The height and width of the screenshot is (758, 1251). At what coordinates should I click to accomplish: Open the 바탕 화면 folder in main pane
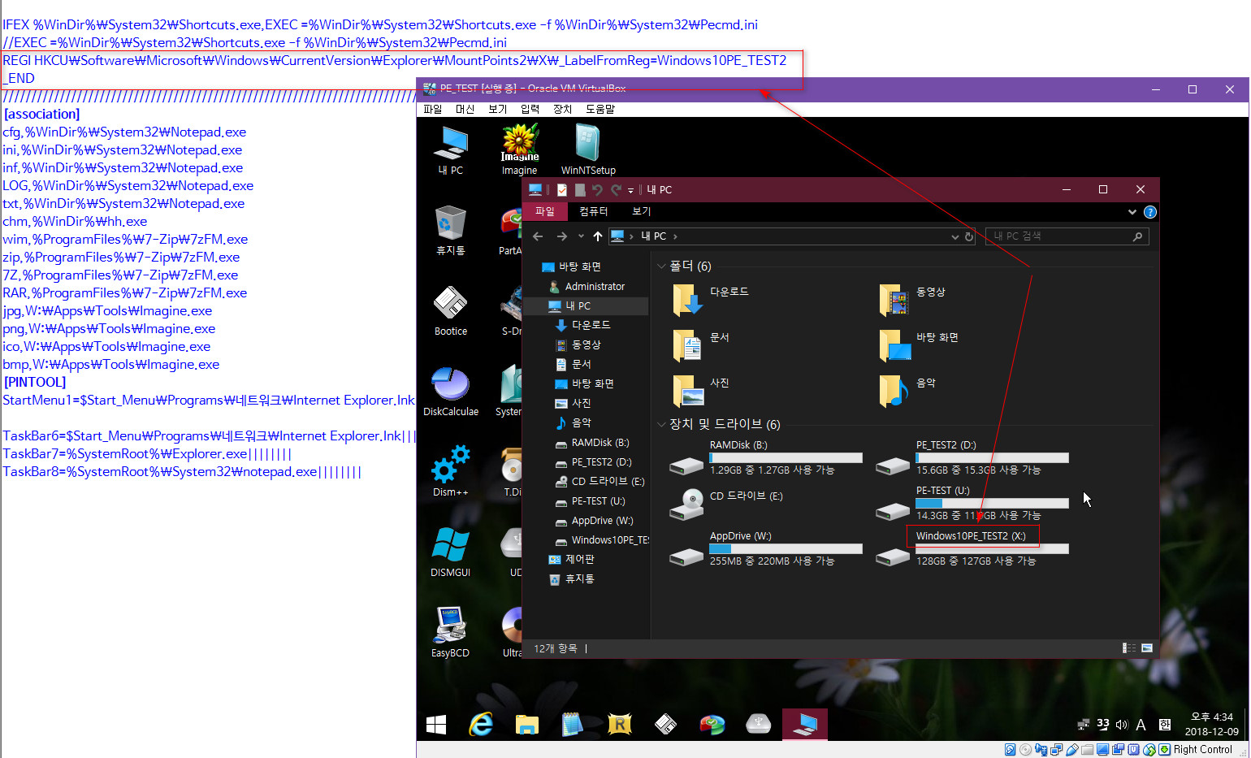(x=919, y=345)
